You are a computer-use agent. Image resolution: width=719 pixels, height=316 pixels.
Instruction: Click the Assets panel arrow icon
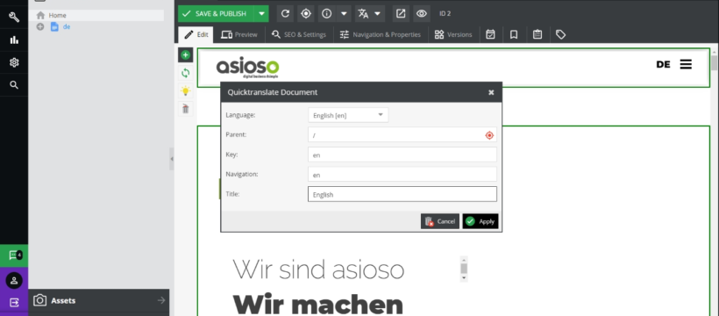click(161, 300)
